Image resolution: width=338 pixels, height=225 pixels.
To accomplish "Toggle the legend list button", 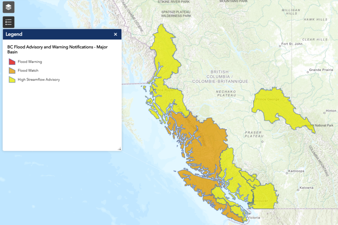I will 9,22.
